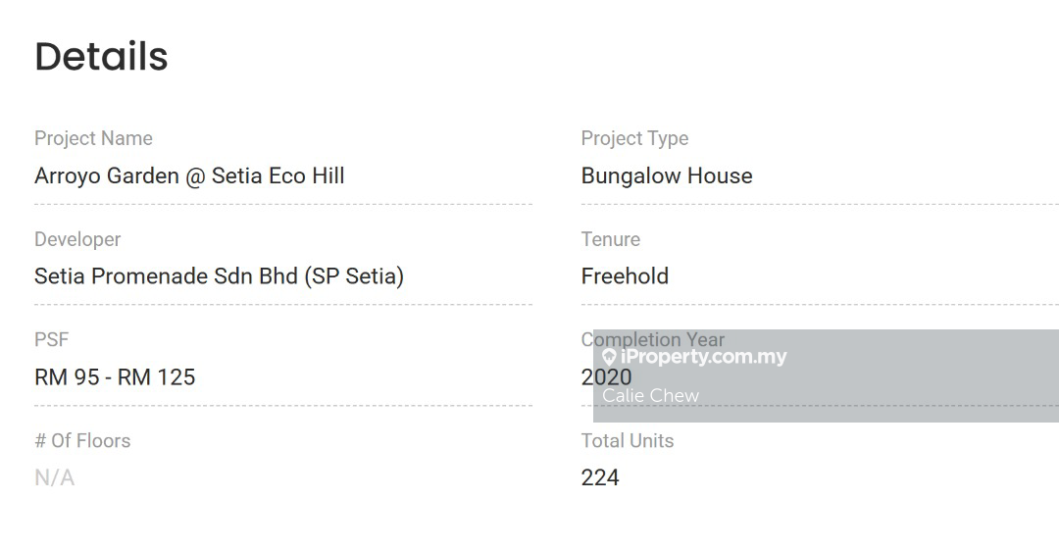Click the PSF label
Image resolution: width=1059 pixels, height=549 pixels.
coord(52,339)
